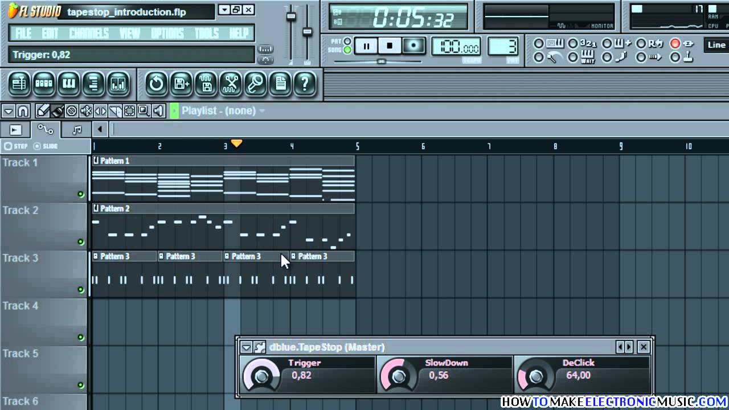Switch to the automation clips tab
This screenshot has width=729, height=410.
pos(46,129)
